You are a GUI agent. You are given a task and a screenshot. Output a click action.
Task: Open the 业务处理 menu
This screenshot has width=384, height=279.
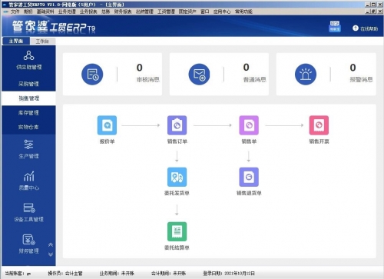pyautogui.click(x=67, y=12)
